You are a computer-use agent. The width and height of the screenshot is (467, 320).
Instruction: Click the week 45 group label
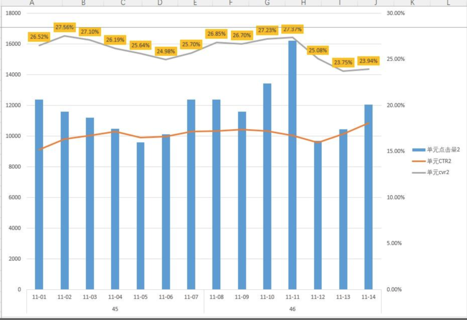coord(115,309)
